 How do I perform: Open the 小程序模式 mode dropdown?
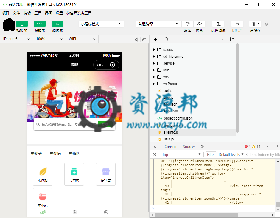click(x=101, y=24)
